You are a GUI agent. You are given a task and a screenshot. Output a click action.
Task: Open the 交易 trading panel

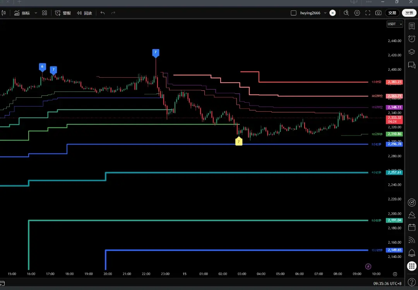392,13
